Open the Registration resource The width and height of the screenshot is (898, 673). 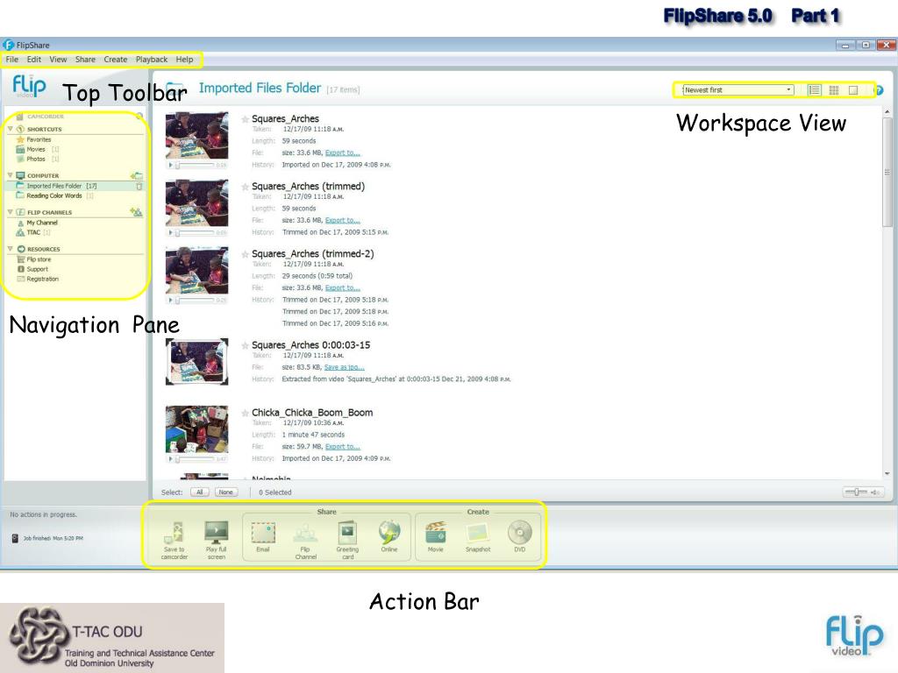[38, 279]
